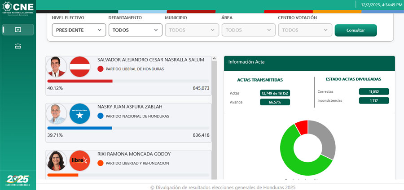Screen dimensions: 404x190
Task: Click the CNE logo in sidebar
Action: tap(18, 8)
